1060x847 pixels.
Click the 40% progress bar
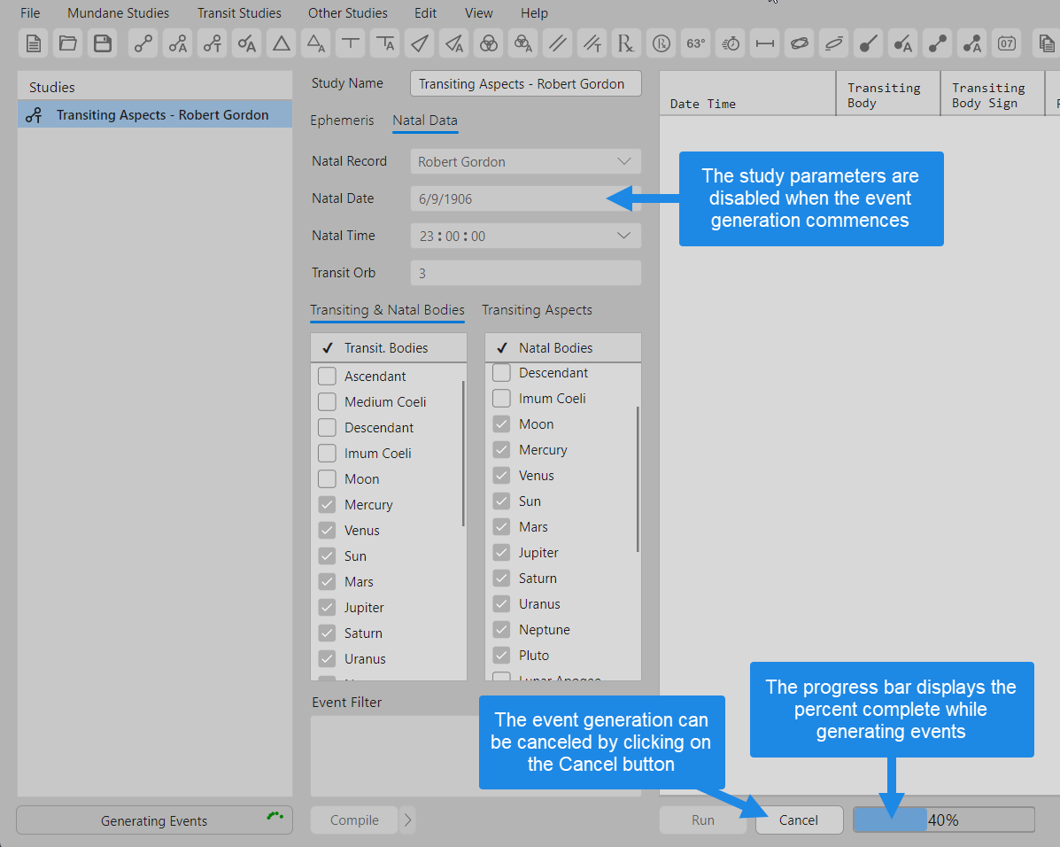(943, 820)
